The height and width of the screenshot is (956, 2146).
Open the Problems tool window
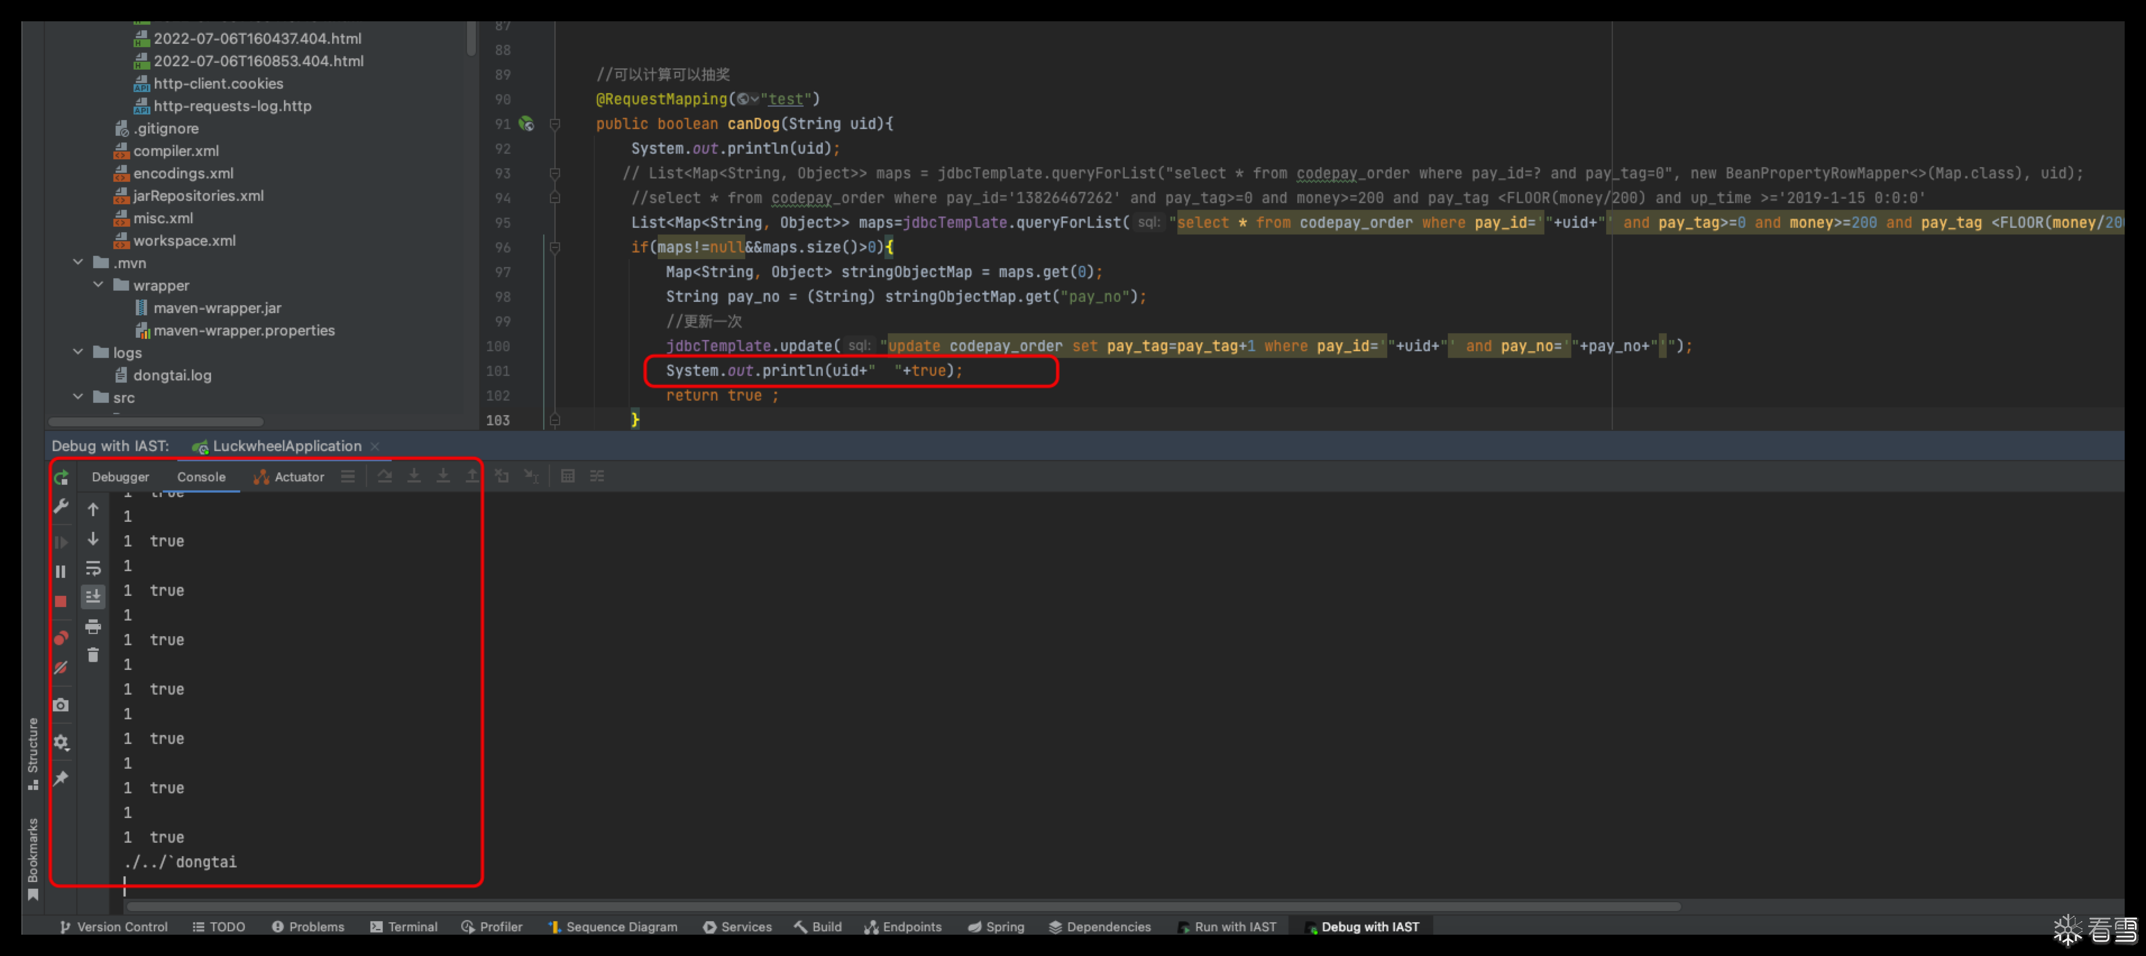pos(308,927)
